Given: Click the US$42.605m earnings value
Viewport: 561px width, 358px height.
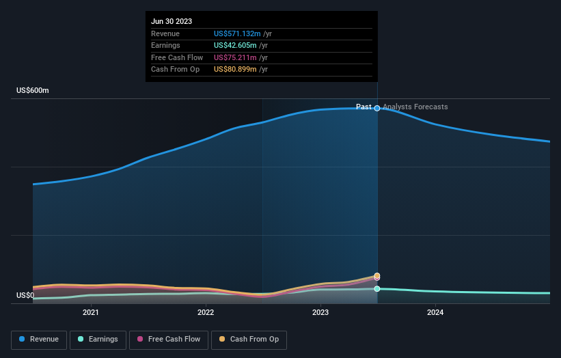Looking at the screenshot, I should [235, 45].
